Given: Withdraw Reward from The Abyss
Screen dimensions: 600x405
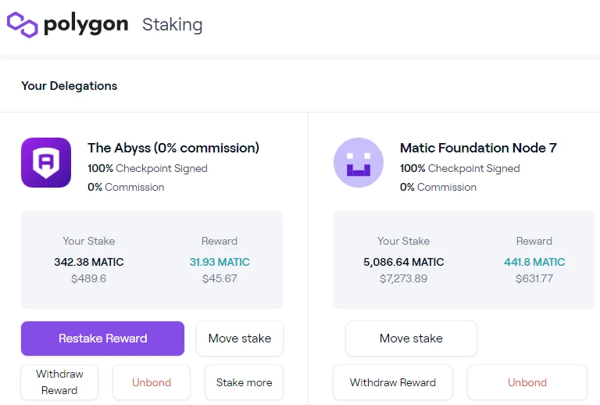Looking at the screenshot, I should click(59, 382).
